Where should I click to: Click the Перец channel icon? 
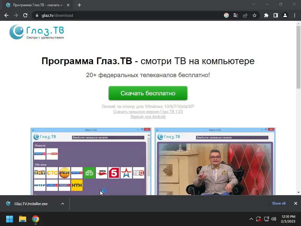101,173
